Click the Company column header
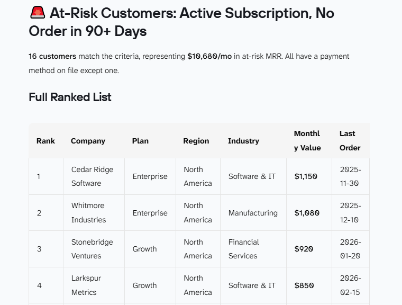This screenshot has width=402, height=305. tap(88, 141)
